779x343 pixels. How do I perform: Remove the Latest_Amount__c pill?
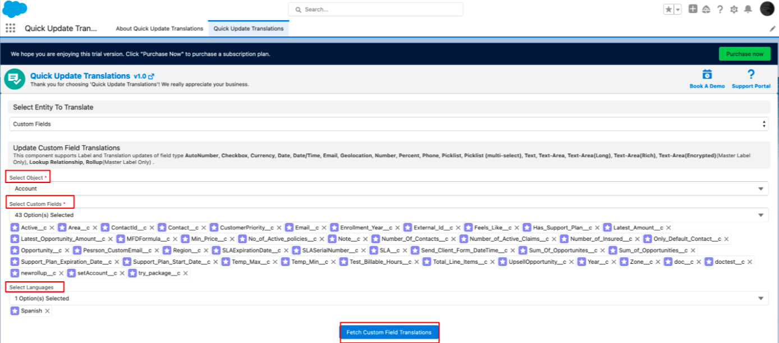[x=668, y=228]
